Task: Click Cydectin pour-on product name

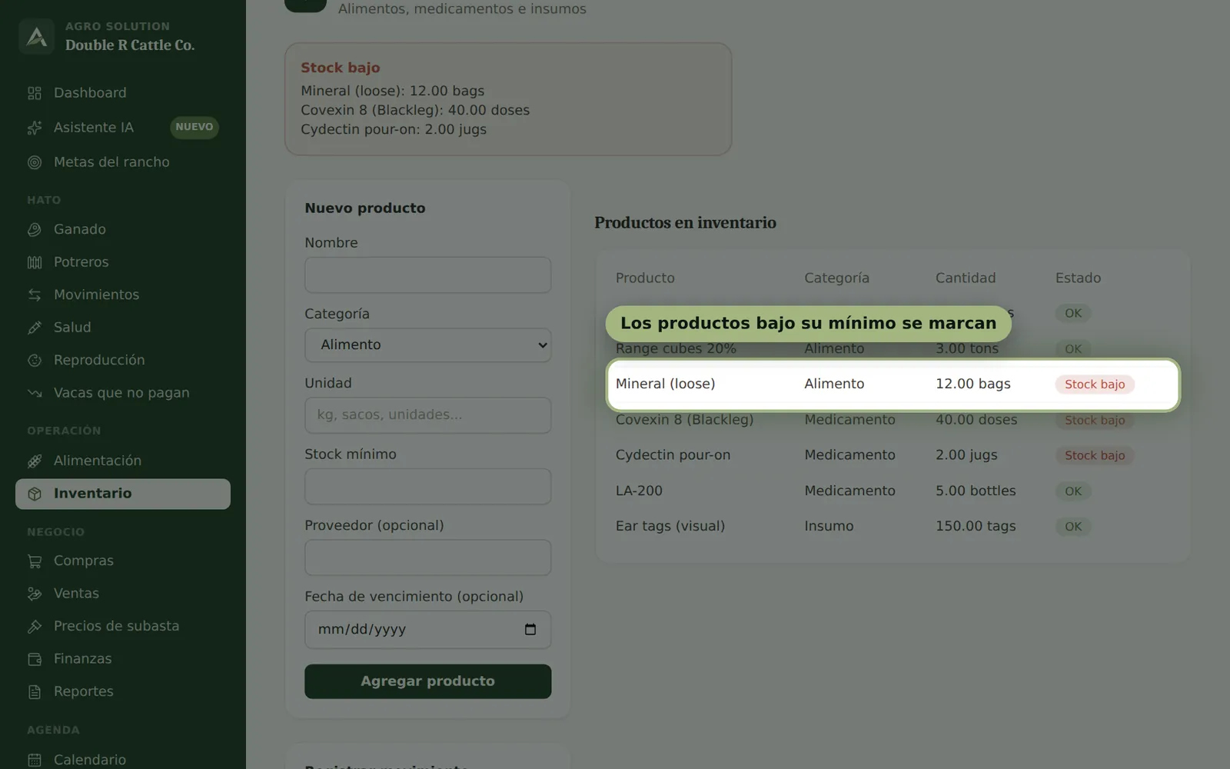Action: tap(673, 455)
